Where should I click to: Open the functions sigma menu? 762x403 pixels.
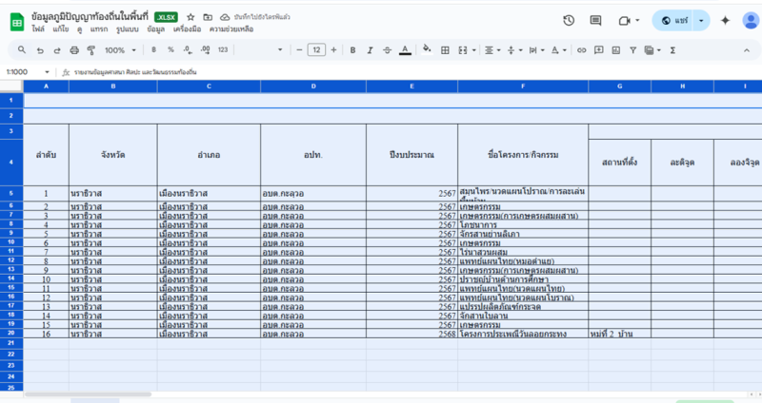672,50
